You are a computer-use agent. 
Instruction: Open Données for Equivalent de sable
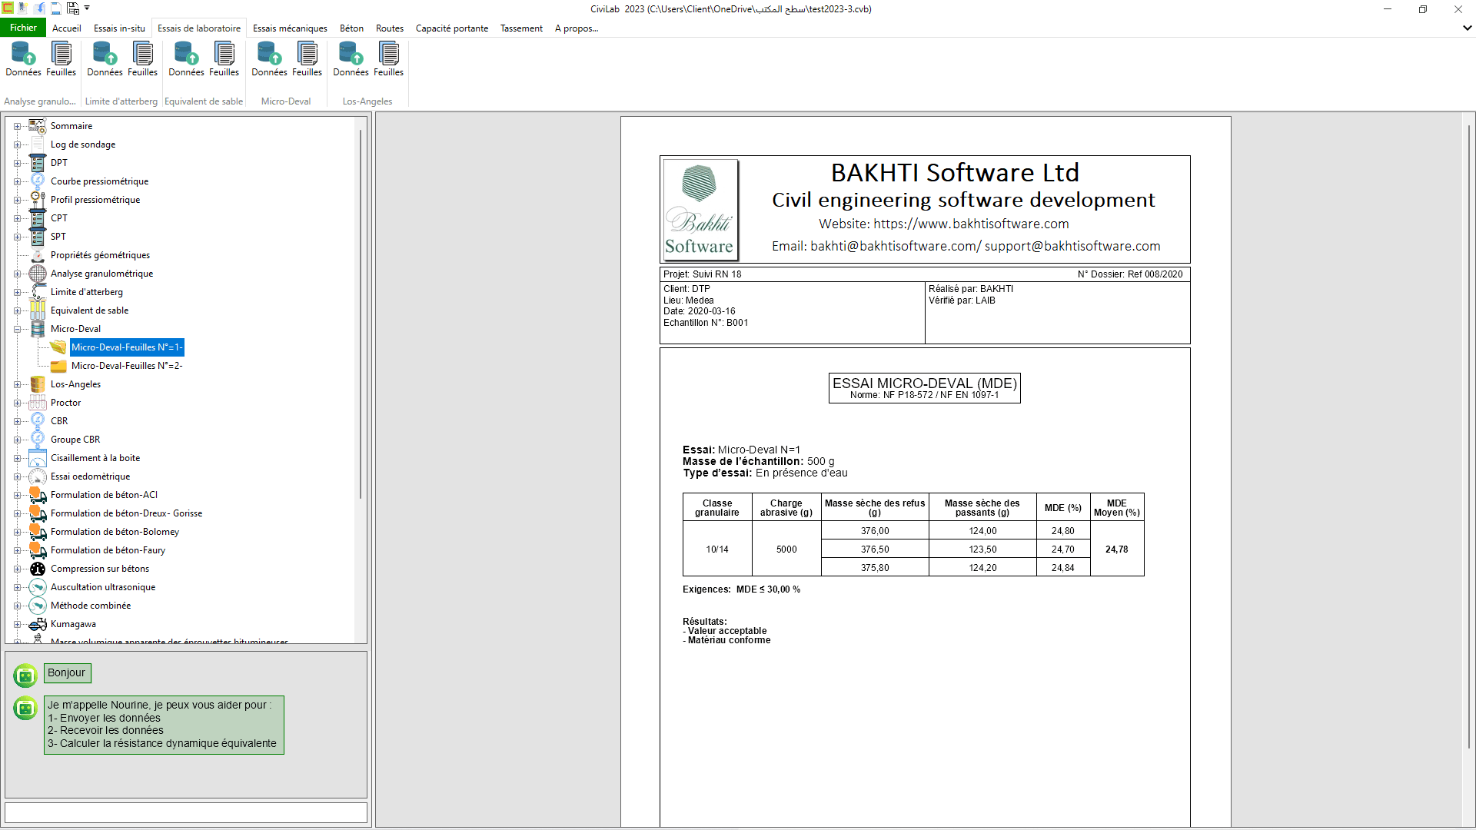point(186,59)
